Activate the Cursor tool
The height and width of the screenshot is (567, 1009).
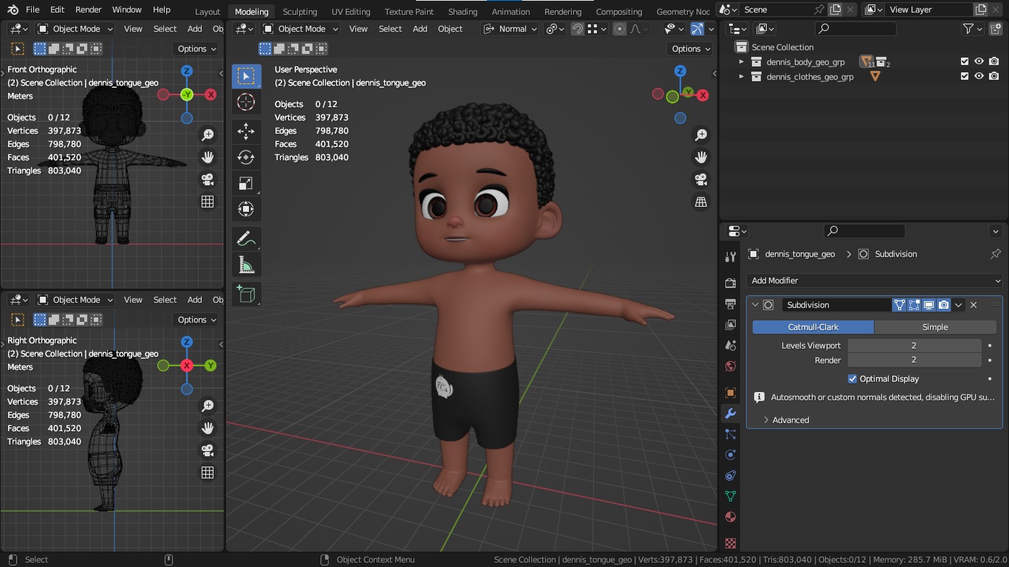pos(246,102)
